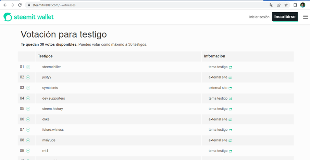
Task: Open tema testigo link for future.witness
Action: [218, 130]
